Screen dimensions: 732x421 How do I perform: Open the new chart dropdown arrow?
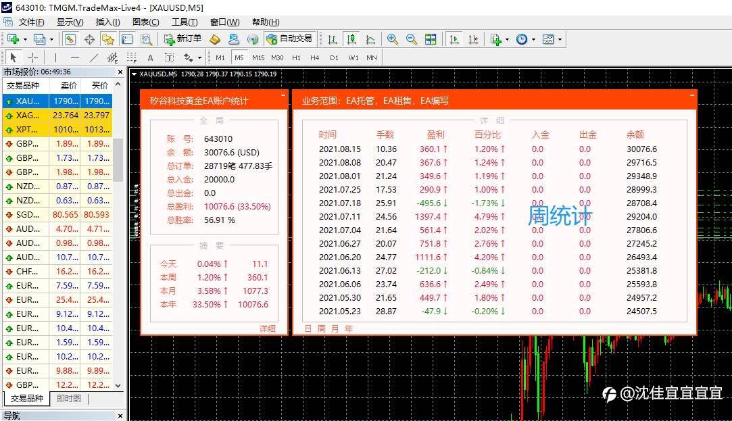(25, 39)
